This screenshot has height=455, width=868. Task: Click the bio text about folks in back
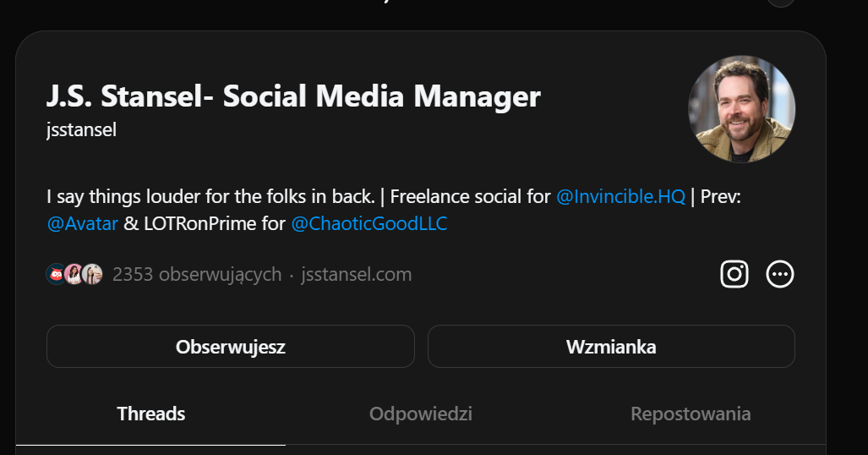point(210,197)
